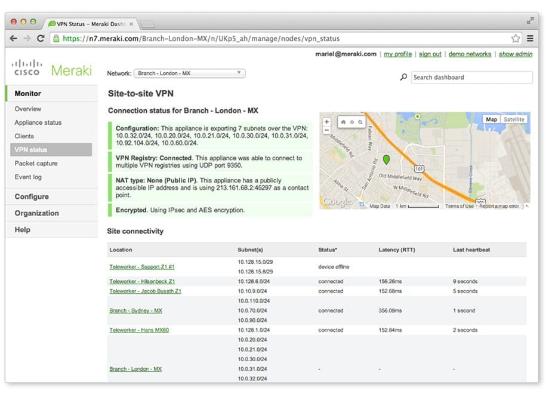This screenshot has height=397, width=549.
Task: Click the browser back arrow
Action: point(13,39)
